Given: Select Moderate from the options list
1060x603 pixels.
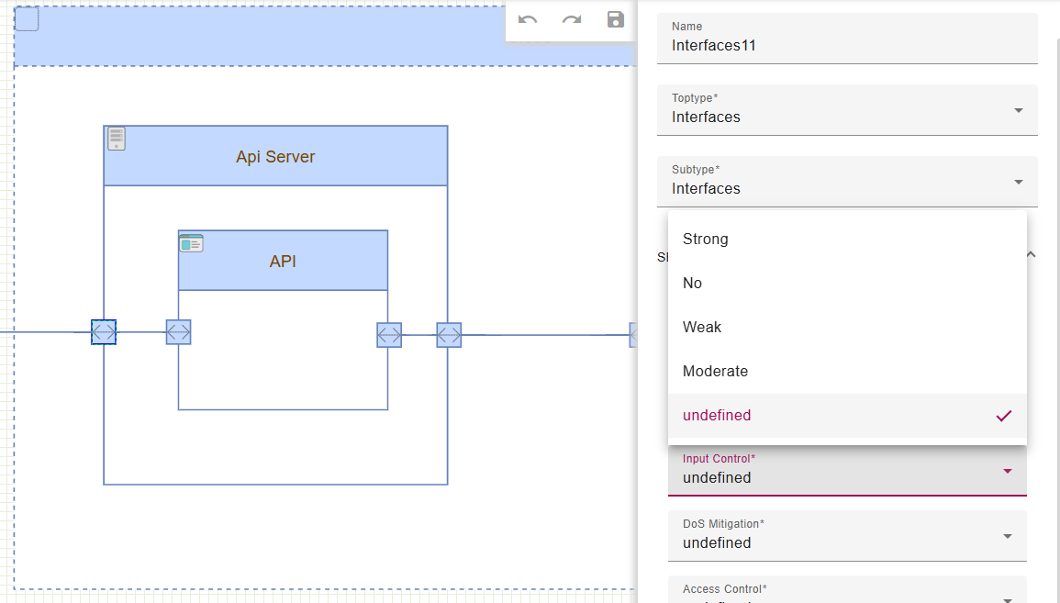Looking at the screenshot, I should [x=715, y=371].
